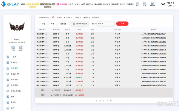Open 가상게임 in top navigation bar

pos(89,4)
